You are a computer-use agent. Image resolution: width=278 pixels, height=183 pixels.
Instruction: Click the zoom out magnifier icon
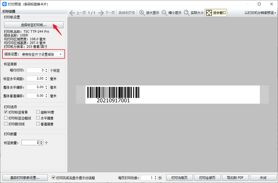(164, 13)
